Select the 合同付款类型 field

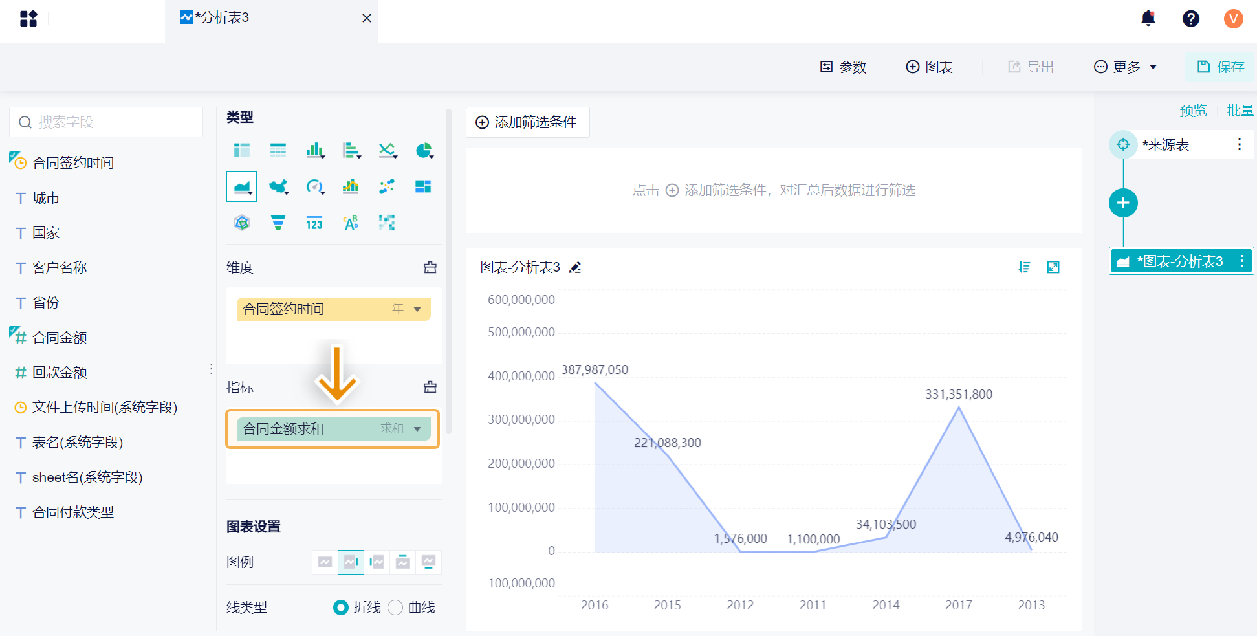coord(72,512)
